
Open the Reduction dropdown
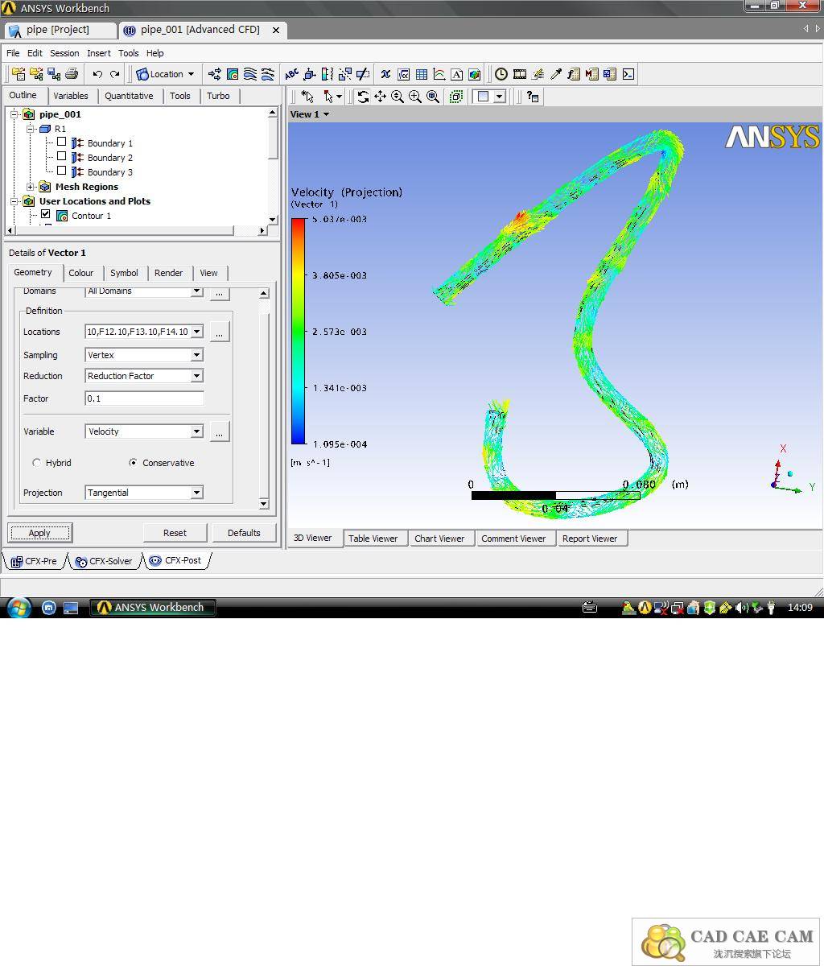(x=144, y=376)
